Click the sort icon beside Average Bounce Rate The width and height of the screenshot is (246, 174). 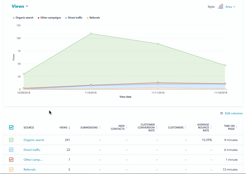point(211,127)
